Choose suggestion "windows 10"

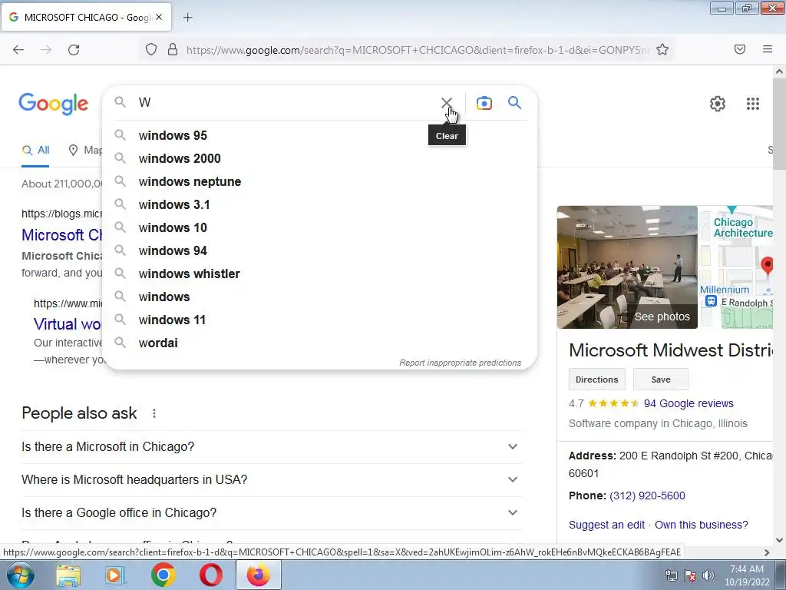point(320,227)
